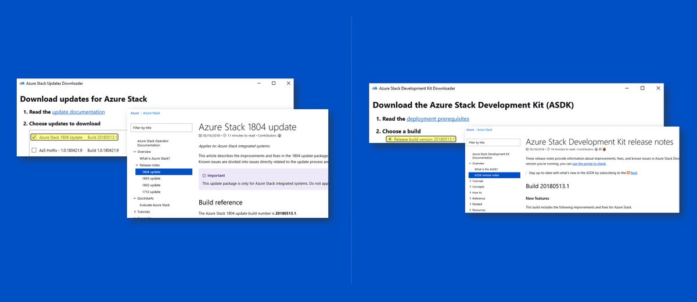Open 'What is the ASDK?' tree item
This screenshot has width=697, height=302.
[x=486, y=169]
